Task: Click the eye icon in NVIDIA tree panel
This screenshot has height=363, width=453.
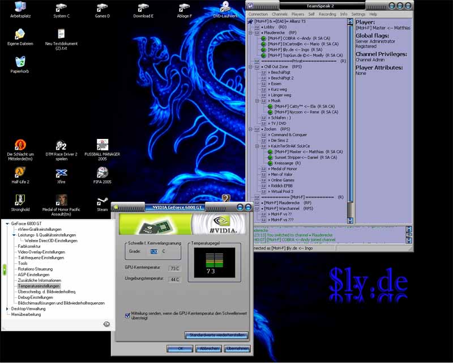Action: click(106, 324)
